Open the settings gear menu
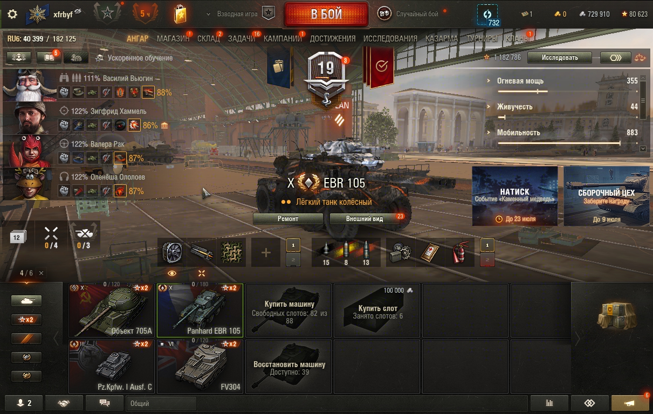 (x=12, y=14)
